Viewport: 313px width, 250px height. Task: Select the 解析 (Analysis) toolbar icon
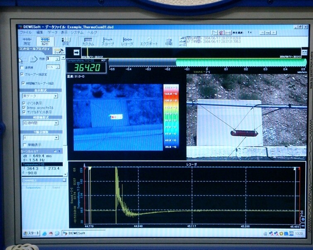[45, 41]
